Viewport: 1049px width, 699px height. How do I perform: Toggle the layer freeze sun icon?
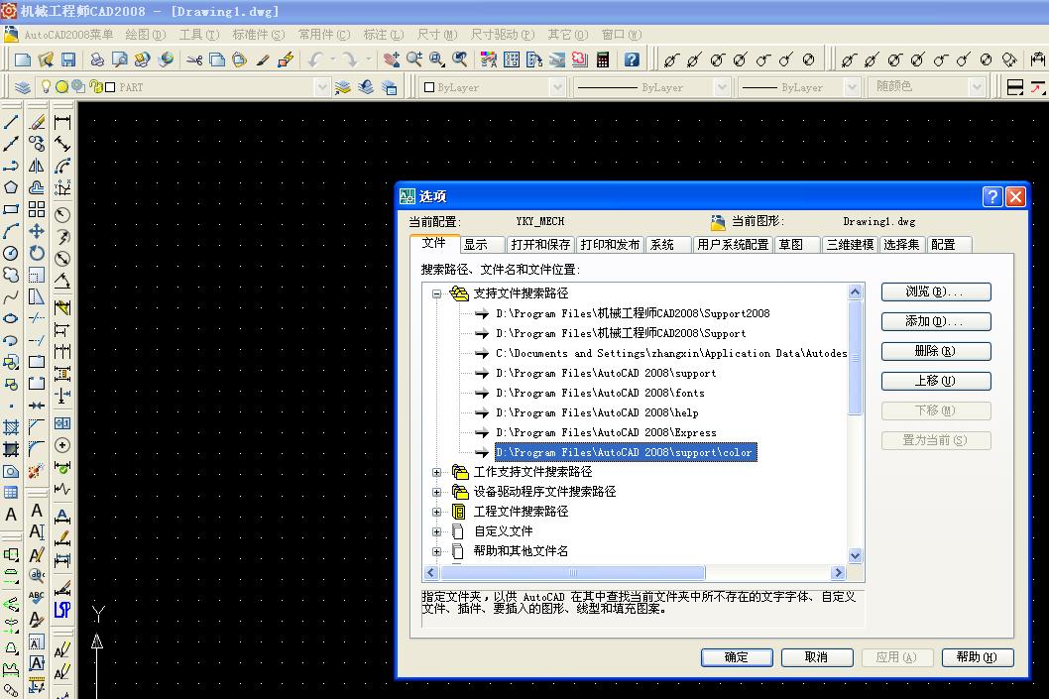(x=62, y=86)
